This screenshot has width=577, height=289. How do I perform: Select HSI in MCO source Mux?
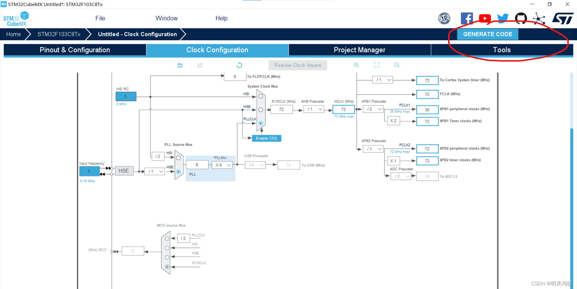tap(167, 248)
